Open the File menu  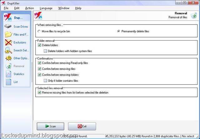pos(6,8)
